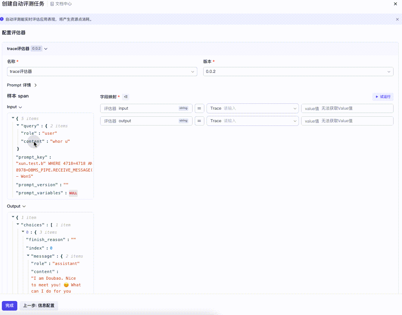Image resolution: width=402 pixels, height=315 pixels.
Task: Select the "role" : "user" line
Action: point(39,133)
